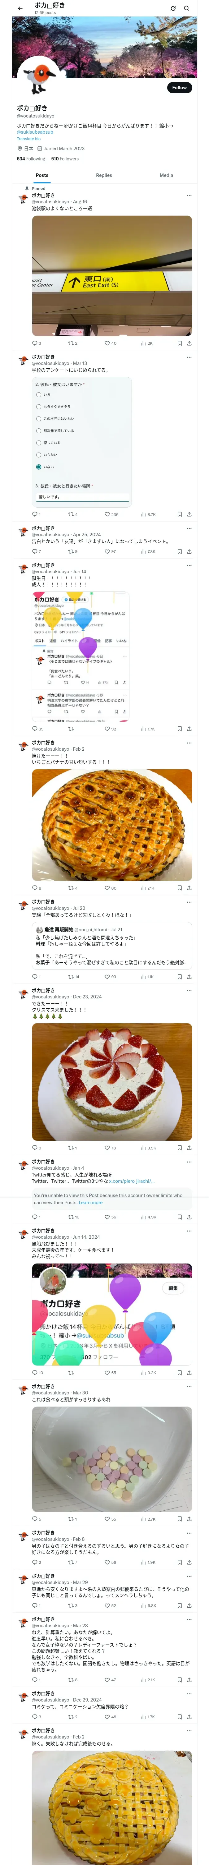209x1865 pixels.
Task: View the 634 Following list
Action: click(31, 159)
